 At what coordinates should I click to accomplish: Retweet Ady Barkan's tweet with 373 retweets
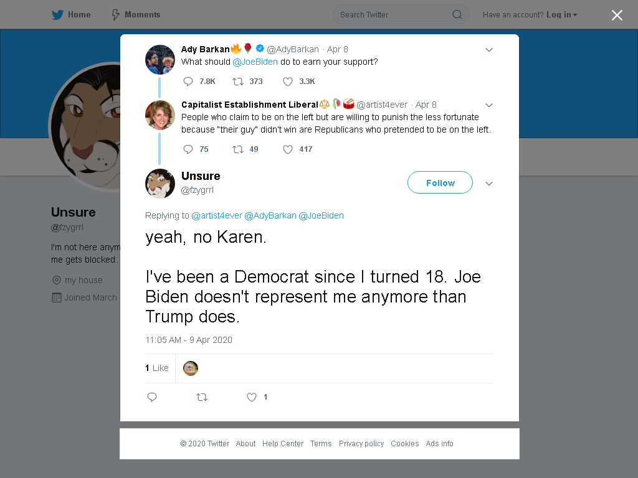tap(237, 82)
